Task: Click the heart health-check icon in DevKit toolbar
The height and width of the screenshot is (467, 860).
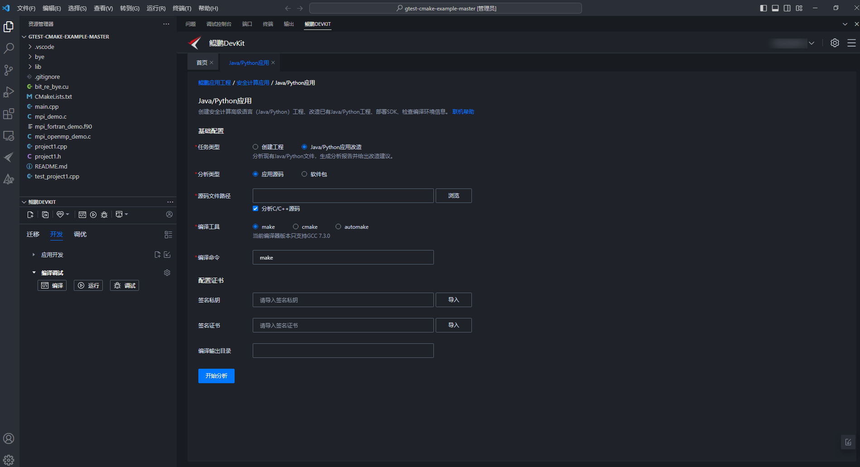Action: pos(60,214)
